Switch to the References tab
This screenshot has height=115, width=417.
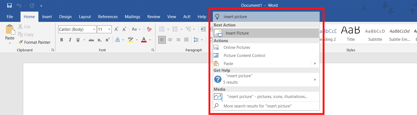tap(108, 17)
